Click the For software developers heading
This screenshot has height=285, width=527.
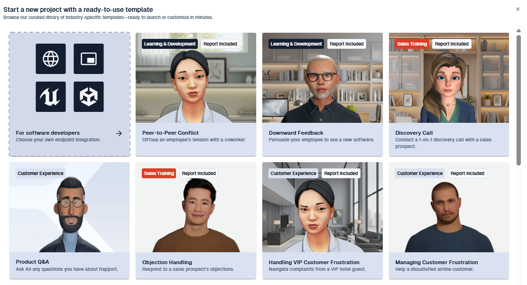47,133
